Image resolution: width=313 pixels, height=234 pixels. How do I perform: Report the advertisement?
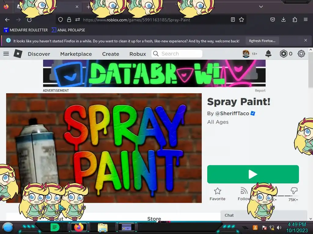tap(260, 90)
